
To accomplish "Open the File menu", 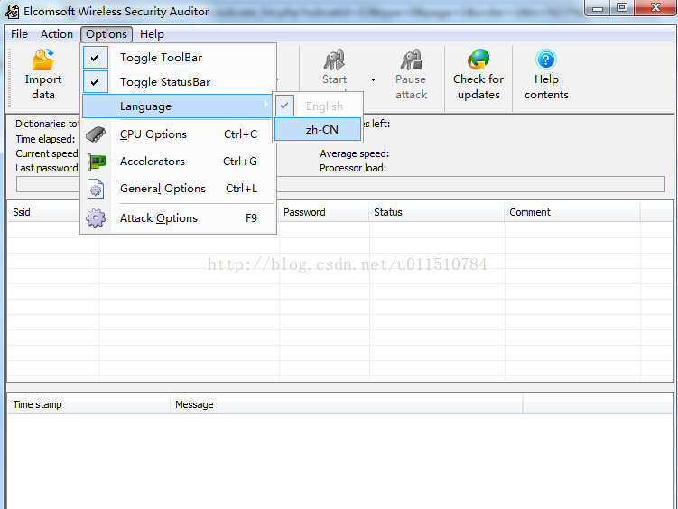I will coord(20,34).
